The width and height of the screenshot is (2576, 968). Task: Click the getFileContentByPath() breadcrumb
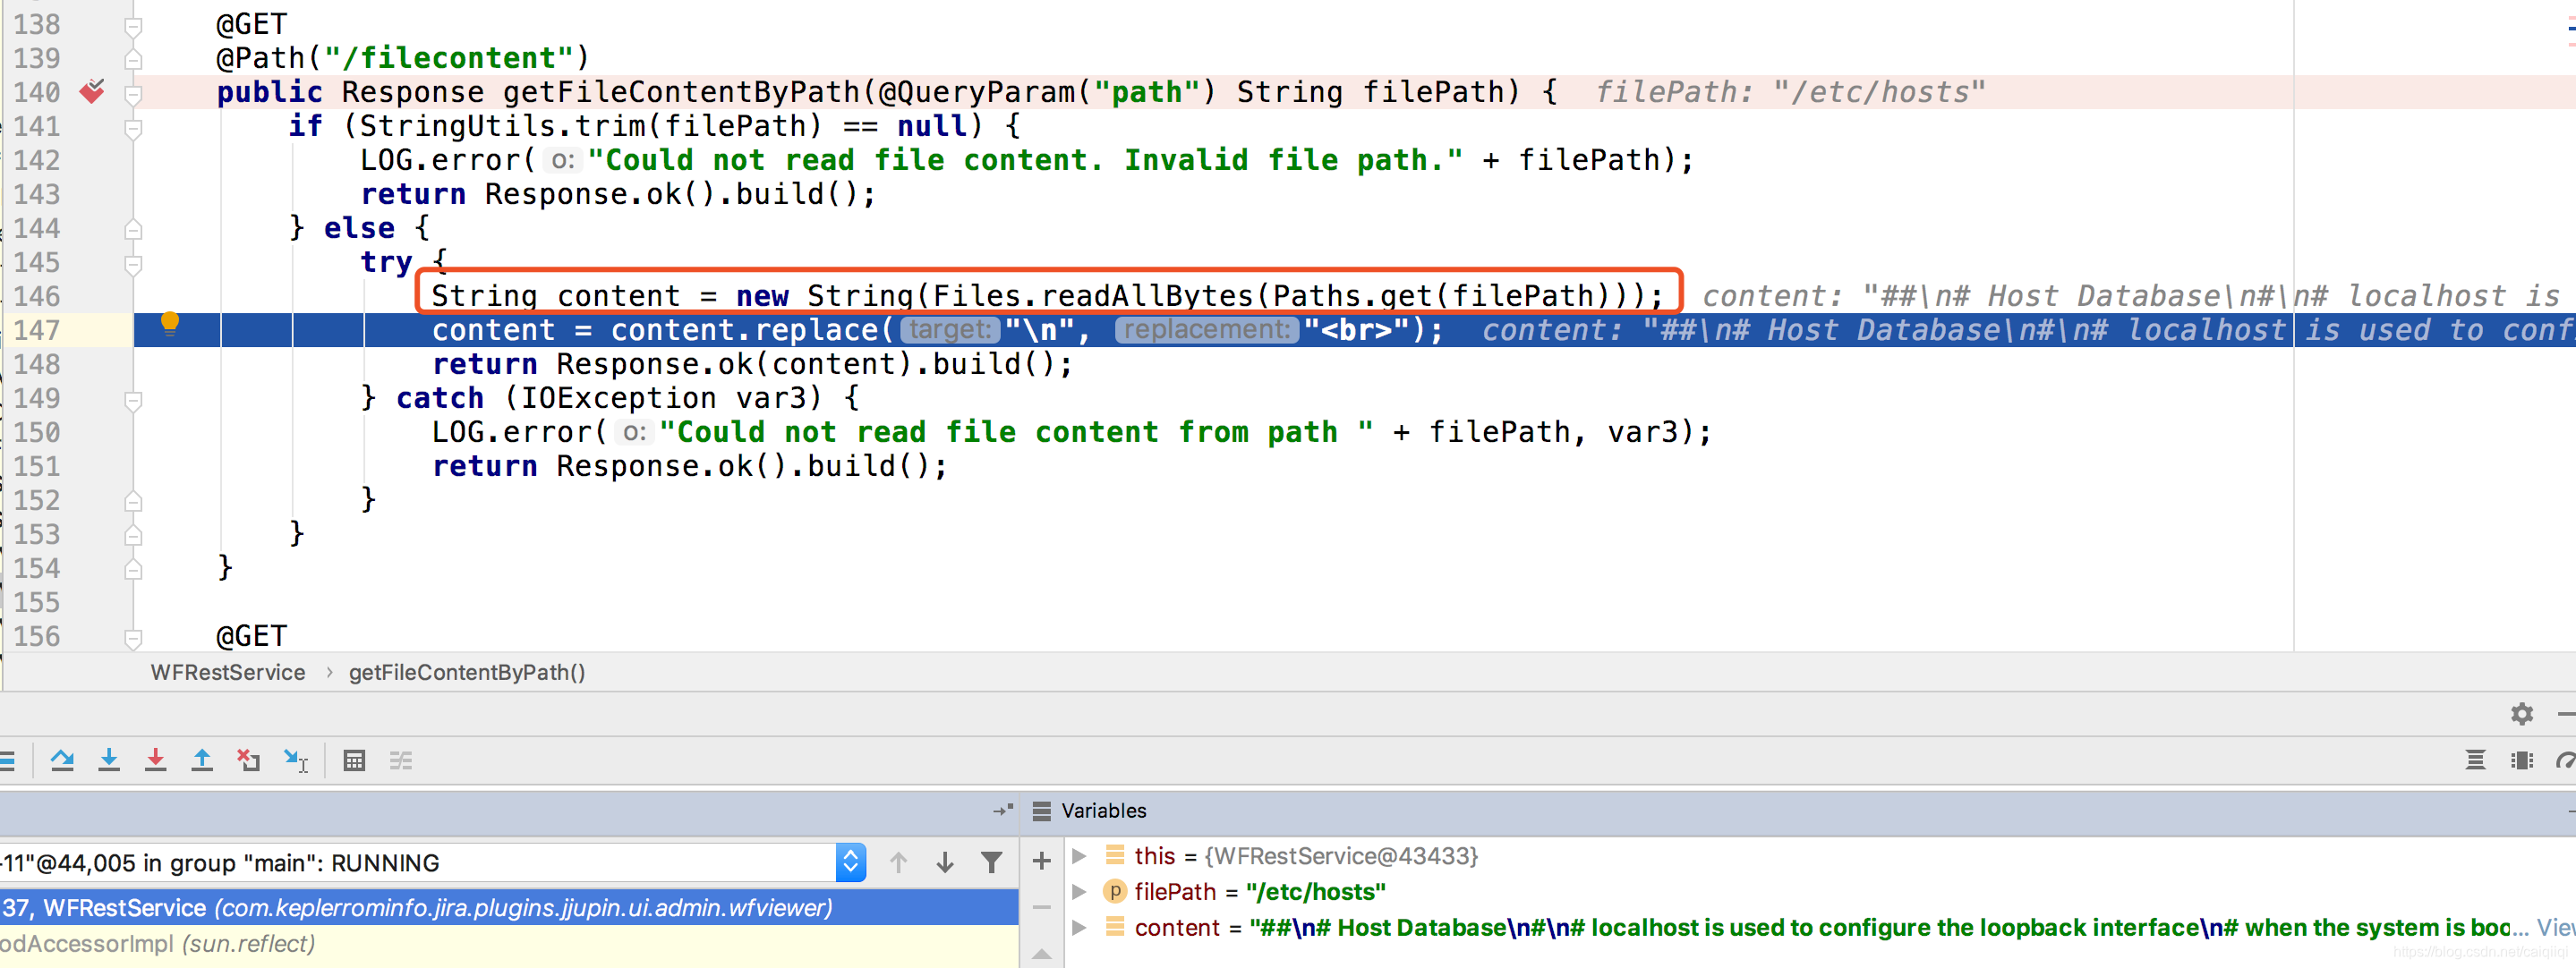click(x=467, y=672)
